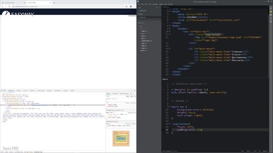The height and width of the screenshot is (153, 273).
Task: Open the Brackets Find menu
Action: click(146, 4)
